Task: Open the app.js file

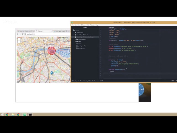Action: (80, 44)
